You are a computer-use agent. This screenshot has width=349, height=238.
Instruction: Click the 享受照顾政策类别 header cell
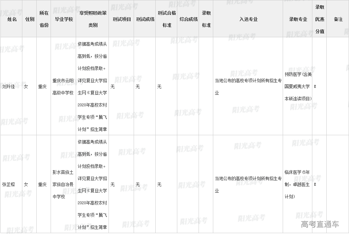pyautogui.click(x=93, y=19)
